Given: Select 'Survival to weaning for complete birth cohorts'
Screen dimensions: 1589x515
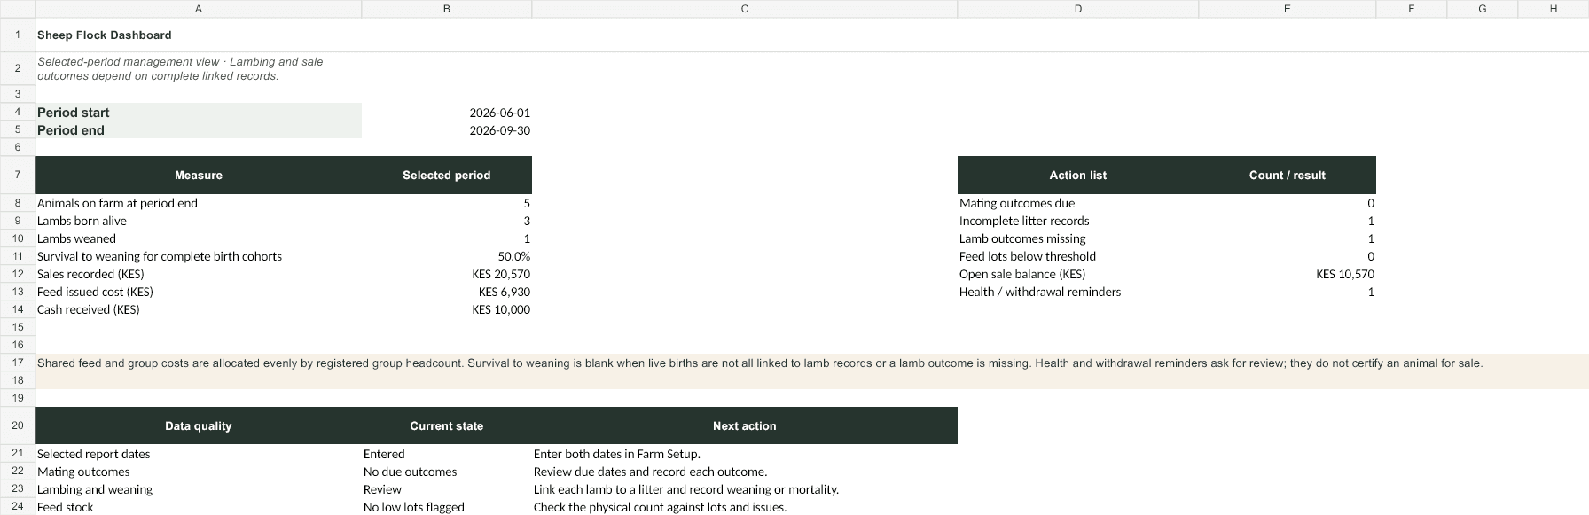Looking at the screenshot, I should tap(199, 256).
